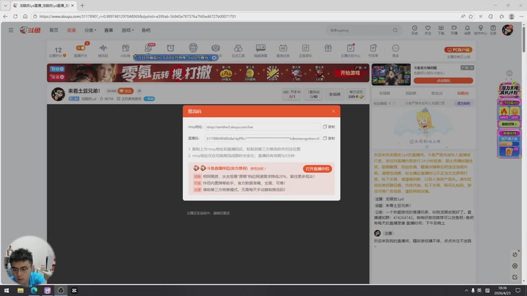Viewport: 527px width, 296px height.
Task: Switch to the 在线榜 tab
Action: pyautogui.click(x=385, y=93)
